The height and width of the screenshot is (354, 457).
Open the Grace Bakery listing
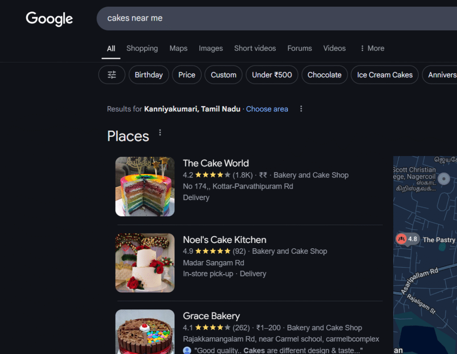coord(211,316)
